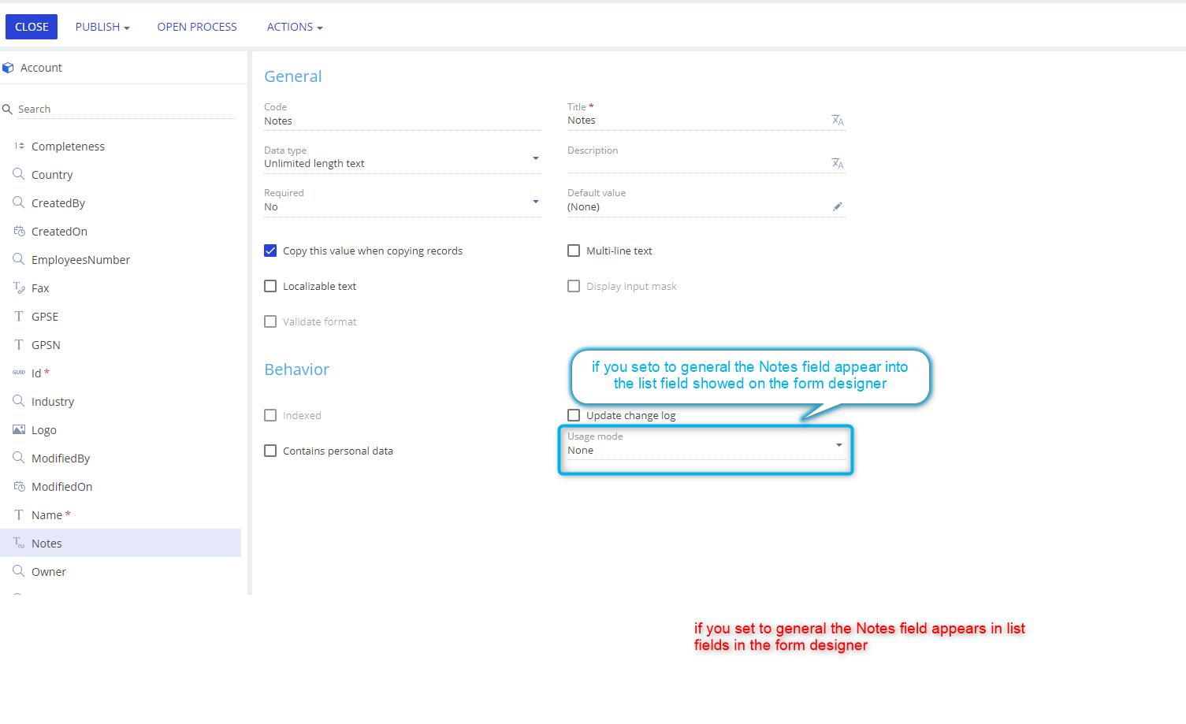
Task: Click the ModifiedOn date-time icon
Action: click(x=19, y=486)
